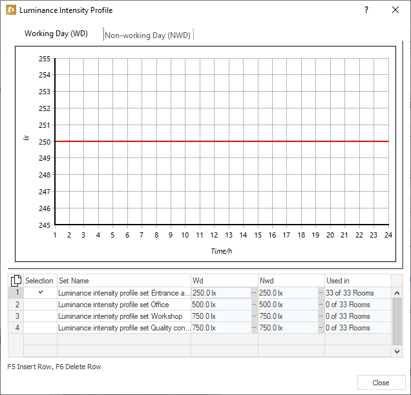Open Nwd editor button for Office profile

coord(321,305)
